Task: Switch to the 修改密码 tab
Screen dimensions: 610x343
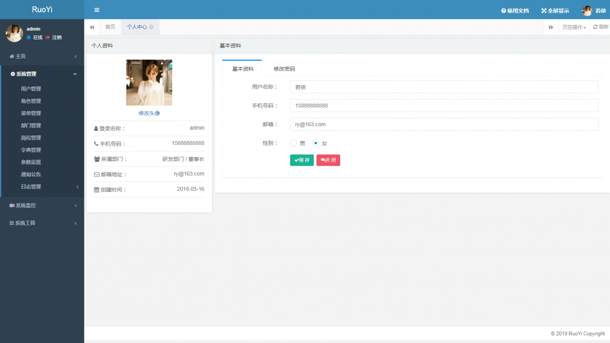Action: coord(284,69)
